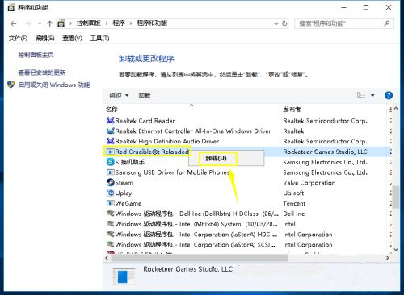Expand the chevron after 程序 in breadcrumb

click(131, 23)
